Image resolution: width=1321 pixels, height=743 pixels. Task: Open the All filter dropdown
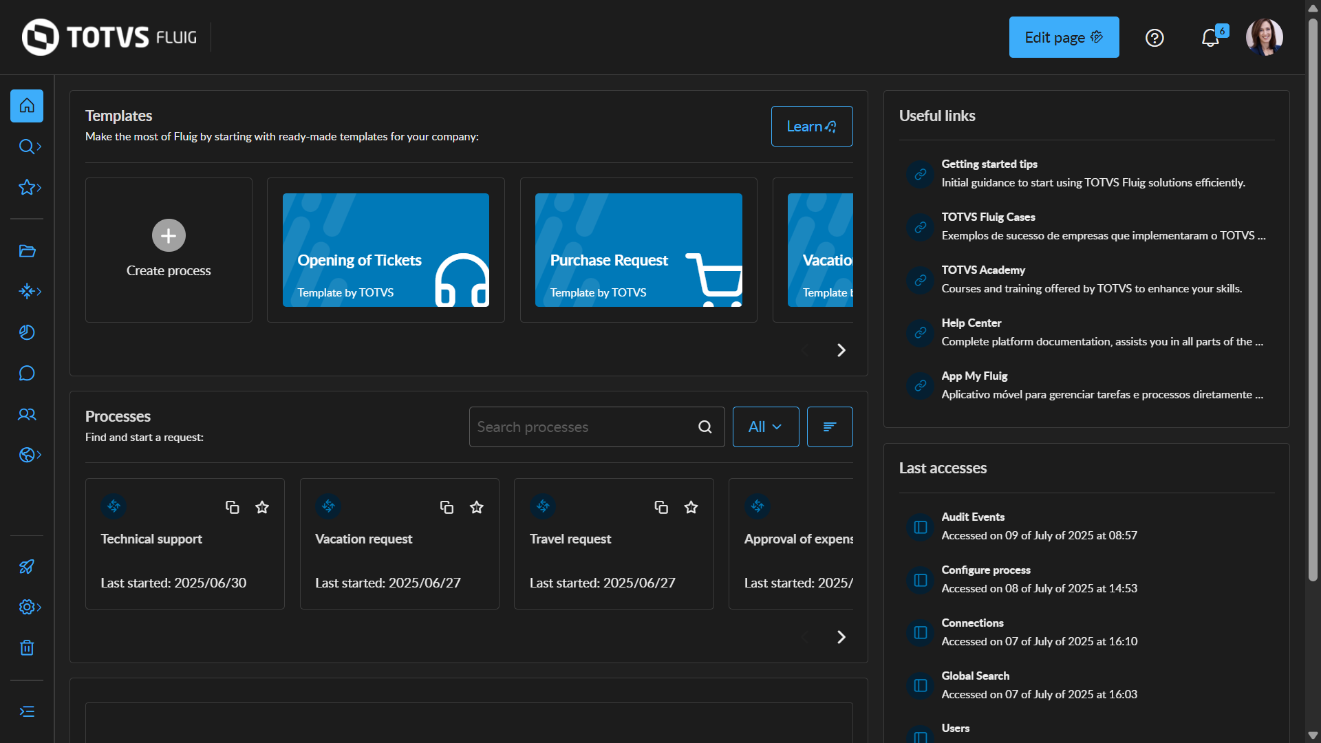point(765,427)
